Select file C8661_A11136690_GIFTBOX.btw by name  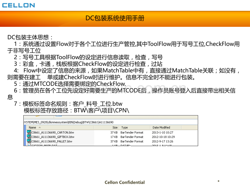pyautogui.click(x=53, y=137)
